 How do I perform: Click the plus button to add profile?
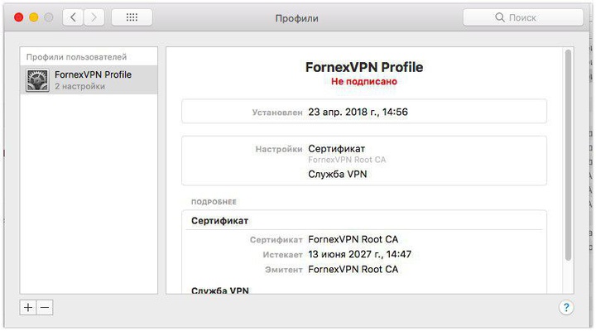pos(28,308)
